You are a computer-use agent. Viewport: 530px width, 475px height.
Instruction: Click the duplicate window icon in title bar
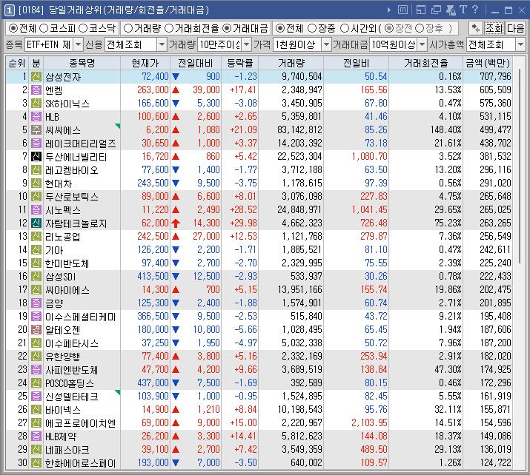point(436,10)
